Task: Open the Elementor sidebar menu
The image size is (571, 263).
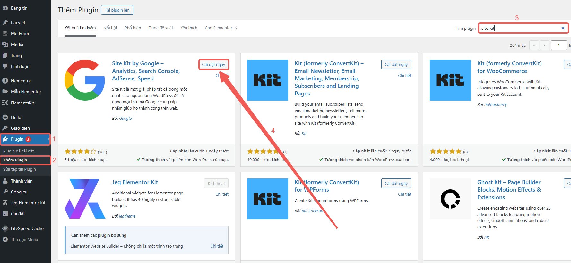Action: 21,81
